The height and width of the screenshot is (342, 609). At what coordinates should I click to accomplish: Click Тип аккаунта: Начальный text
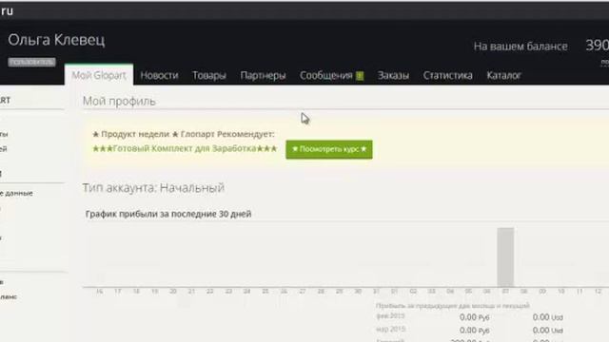153,188
